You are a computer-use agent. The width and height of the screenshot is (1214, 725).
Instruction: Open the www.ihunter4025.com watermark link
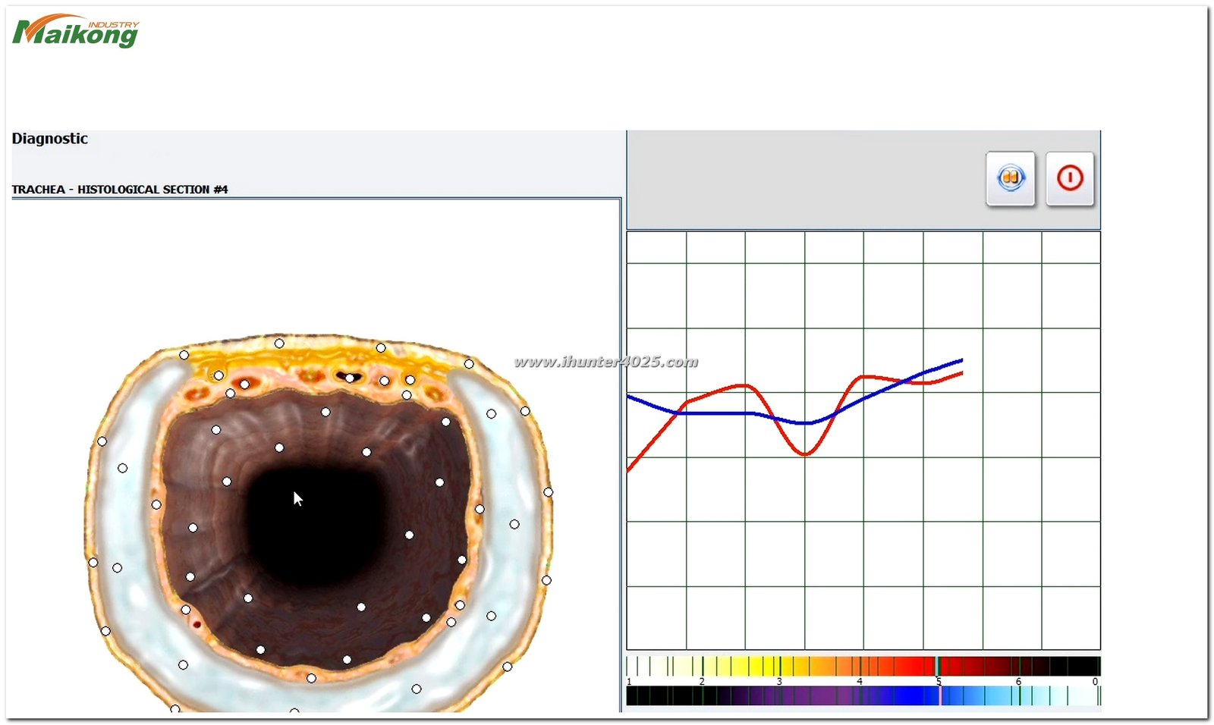(x=605, y=362)
